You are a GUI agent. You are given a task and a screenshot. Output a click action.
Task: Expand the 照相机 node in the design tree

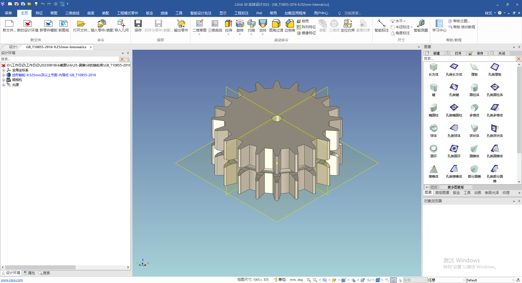point(4,80)
